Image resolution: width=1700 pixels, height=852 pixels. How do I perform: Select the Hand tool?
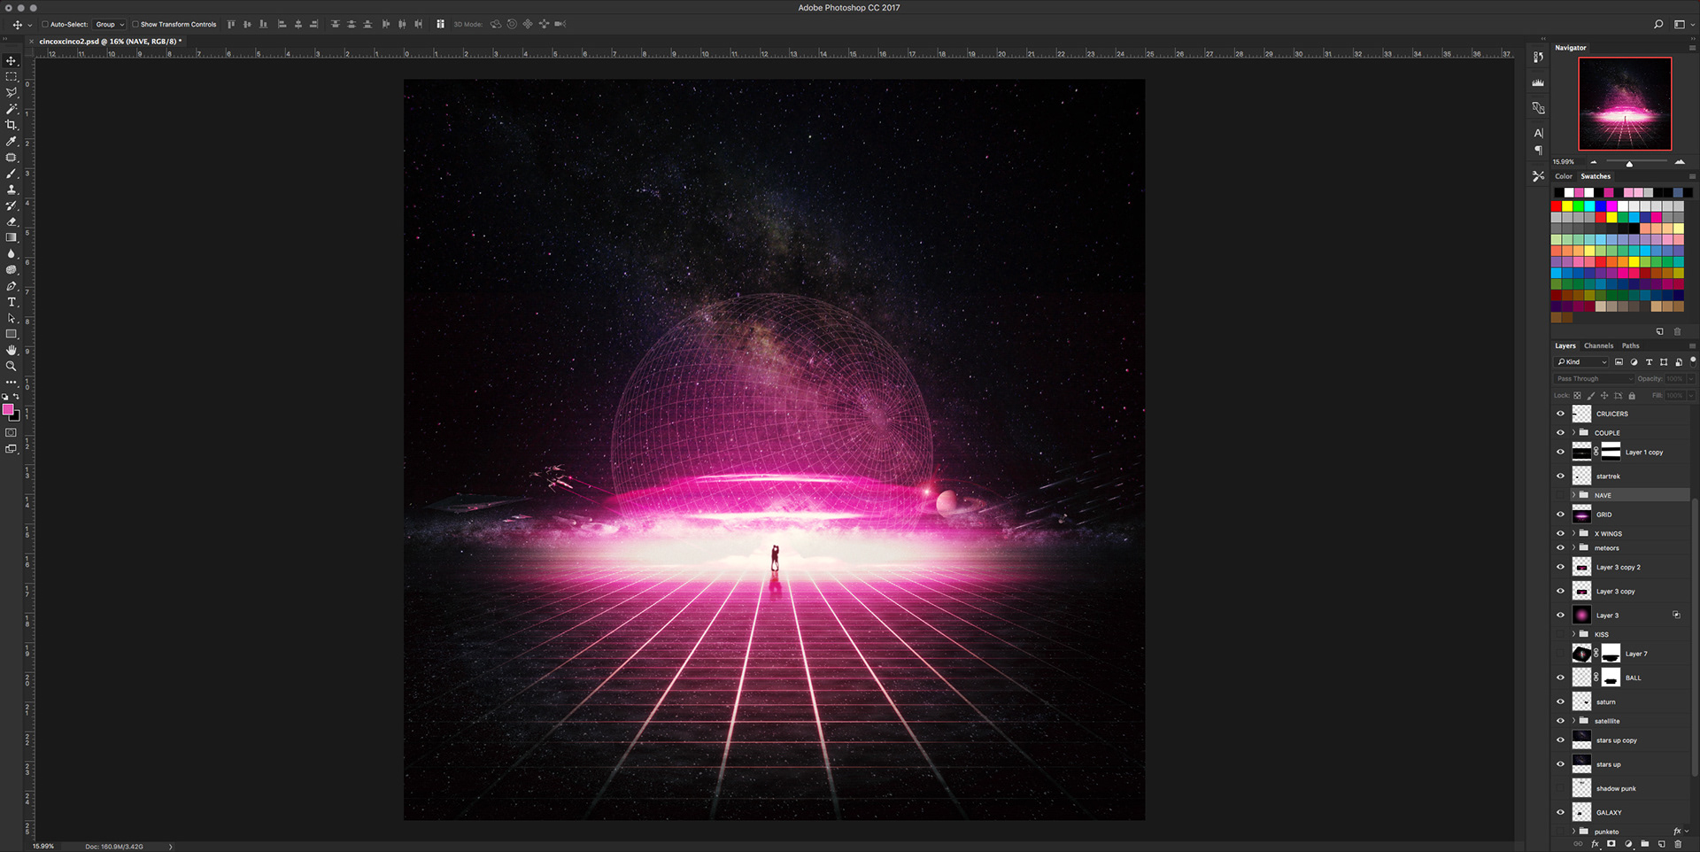(x=12, y=350)
